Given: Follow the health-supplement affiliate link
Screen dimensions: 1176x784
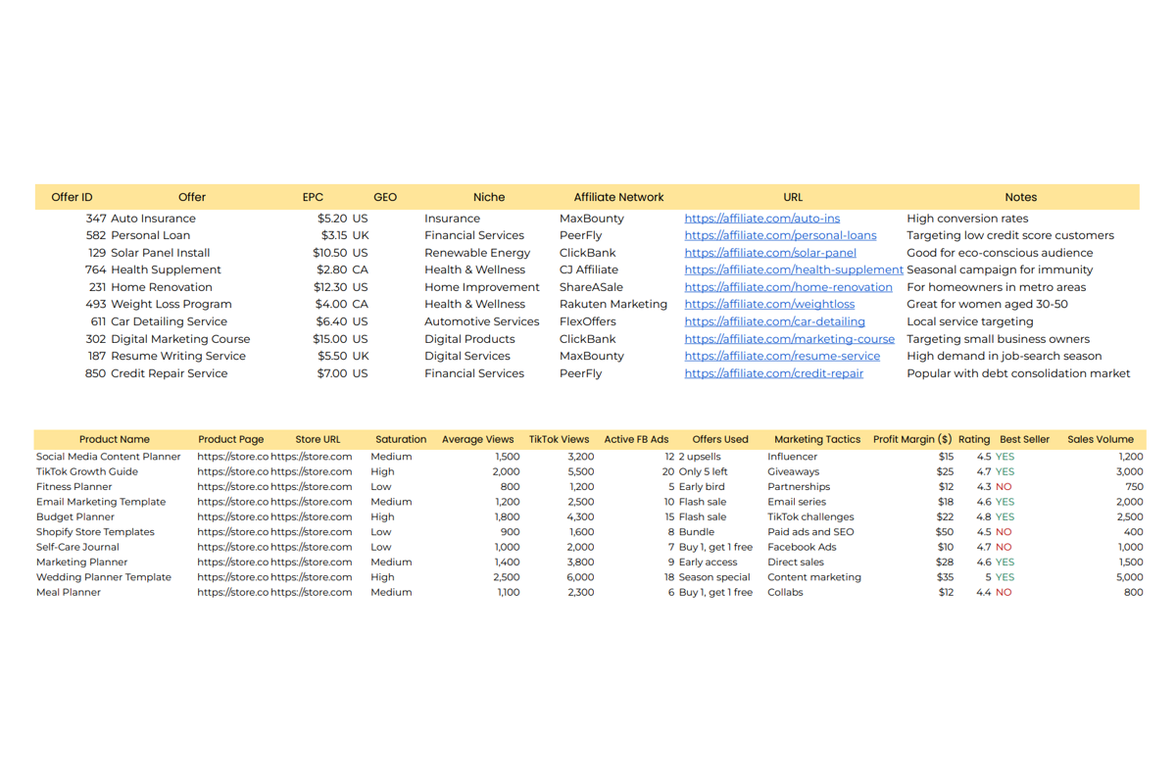Looking at the screenshot, I should tap(794, 269).
